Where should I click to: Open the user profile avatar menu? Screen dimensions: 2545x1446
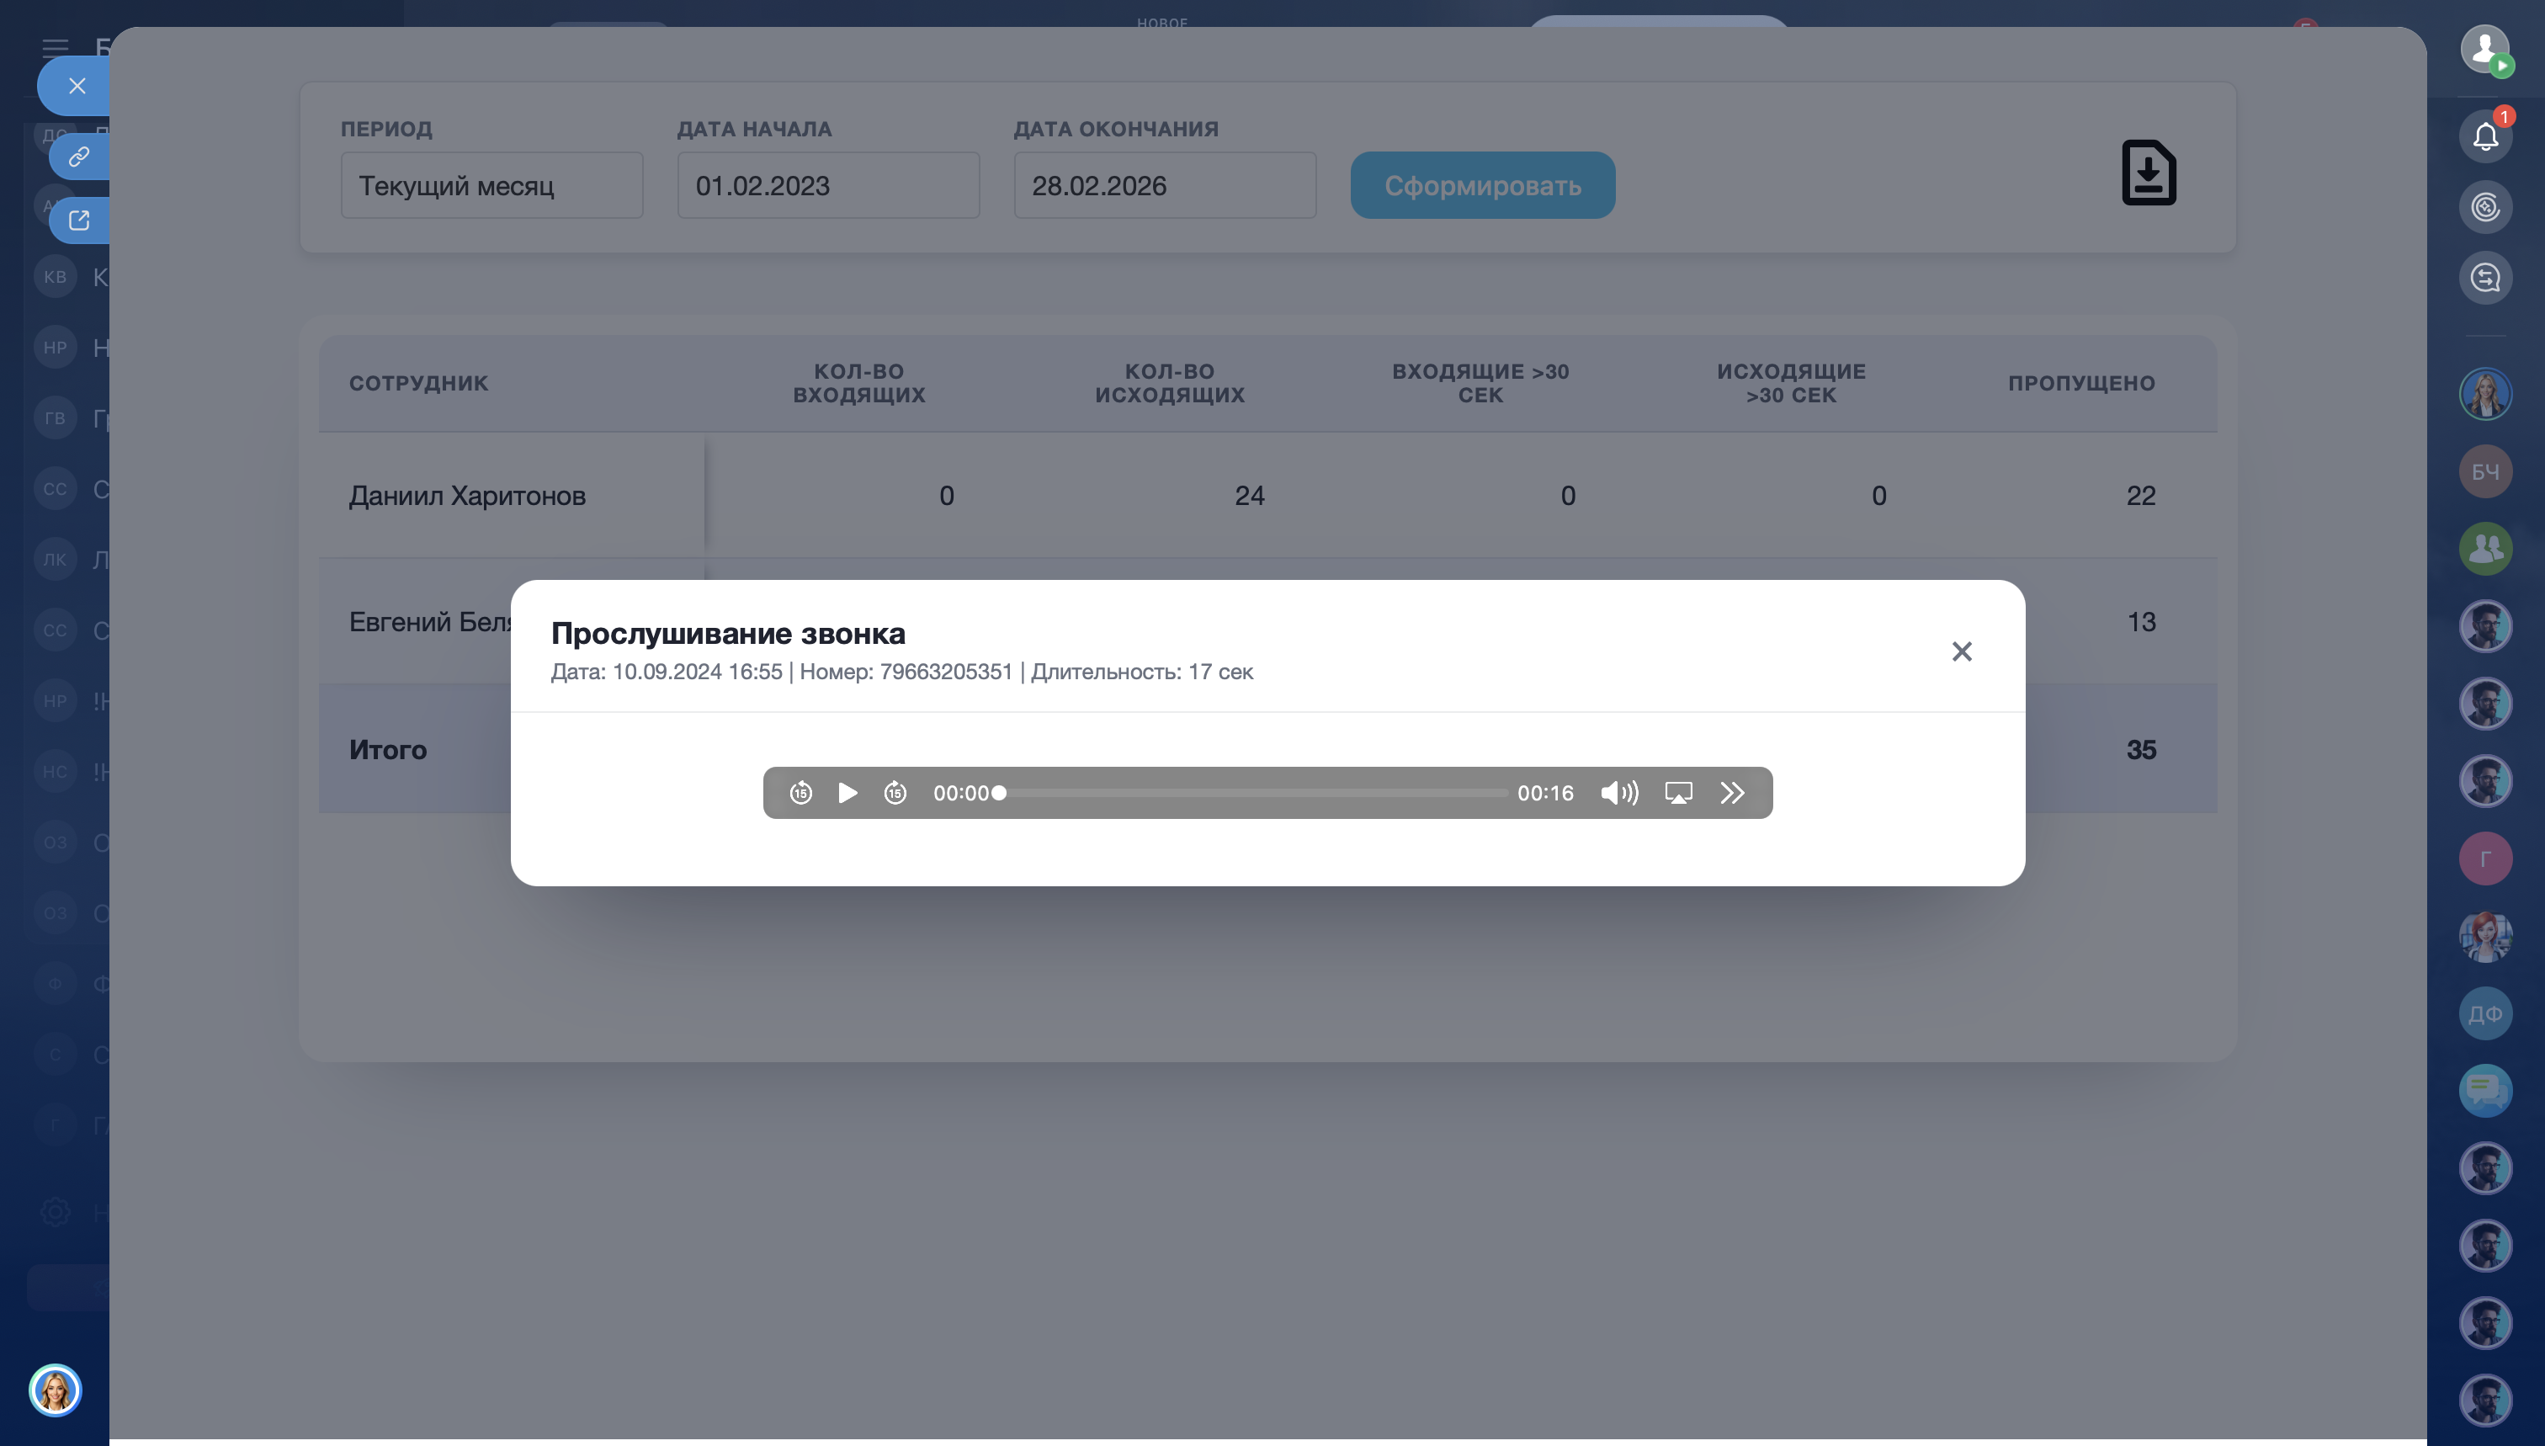[2484, 48]
